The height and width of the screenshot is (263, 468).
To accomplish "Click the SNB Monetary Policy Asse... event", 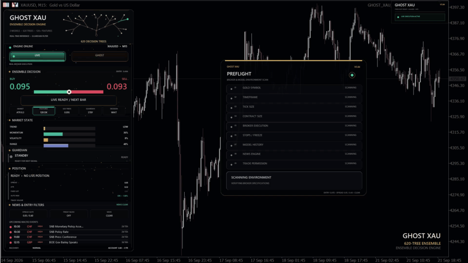I will point(69,227).
